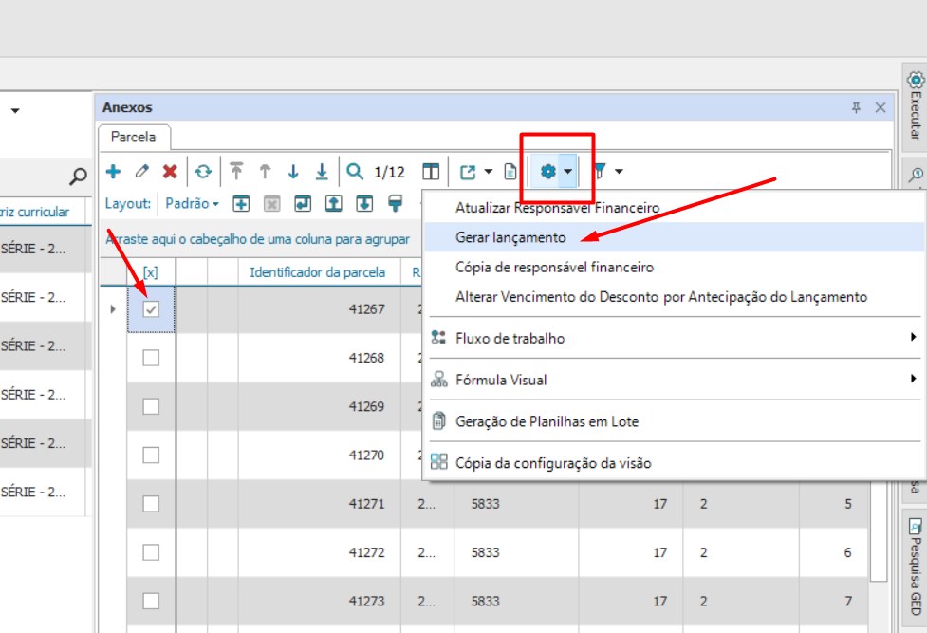This screenshot has width=927, height=633.
Task: Uncheck the checkbox for parcela 41267
Action: (151, 309)
